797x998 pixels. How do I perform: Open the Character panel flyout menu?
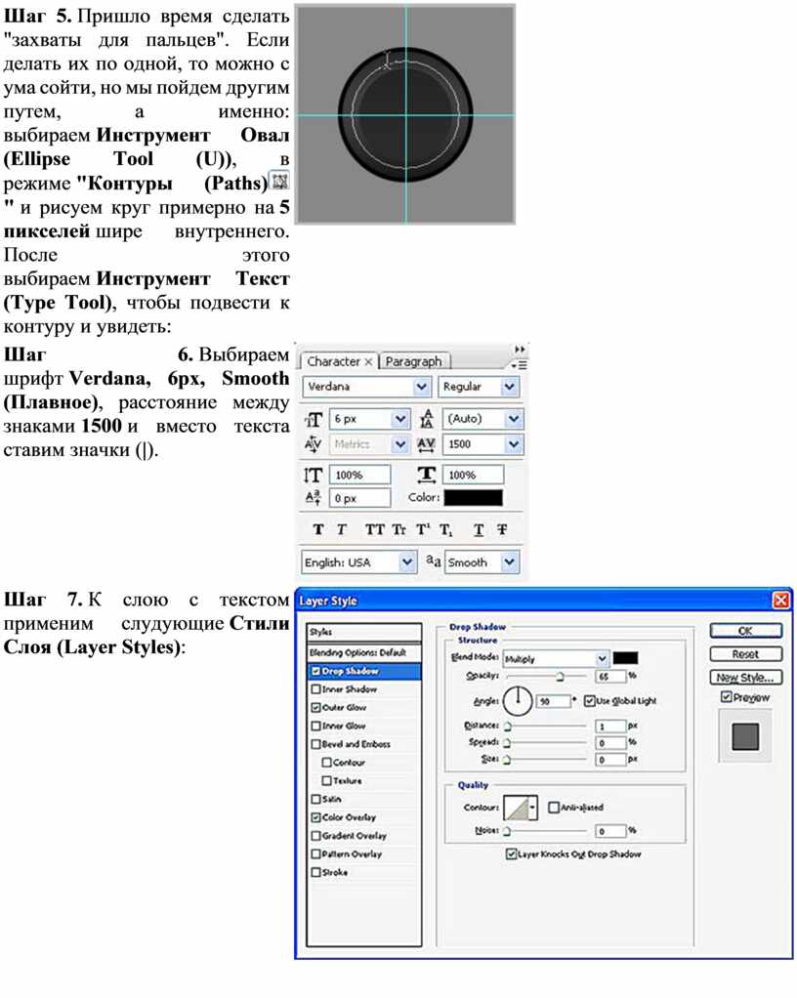coord(520,364)
